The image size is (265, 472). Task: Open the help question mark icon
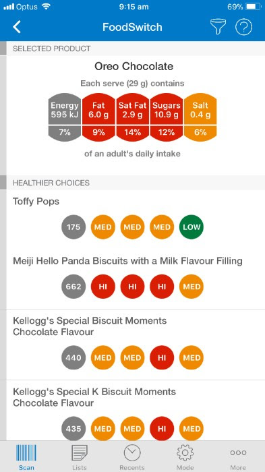point(243,27)
